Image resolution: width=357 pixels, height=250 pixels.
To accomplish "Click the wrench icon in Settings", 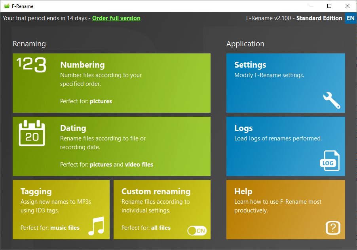I will (331, 100).
